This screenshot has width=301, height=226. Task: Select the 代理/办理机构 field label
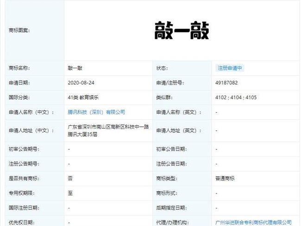(x=171, y=223)
